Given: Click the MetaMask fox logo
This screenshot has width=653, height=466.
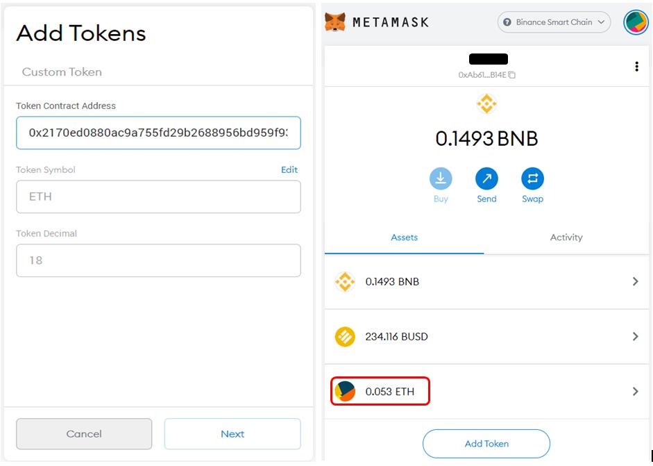Looking at the screenshot, I should pyautogui.click(x=335, y=22).
